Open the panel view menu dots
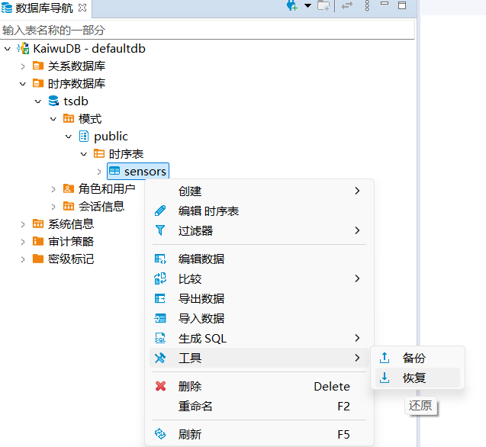The image size is (486, 447). pos(367,6)
